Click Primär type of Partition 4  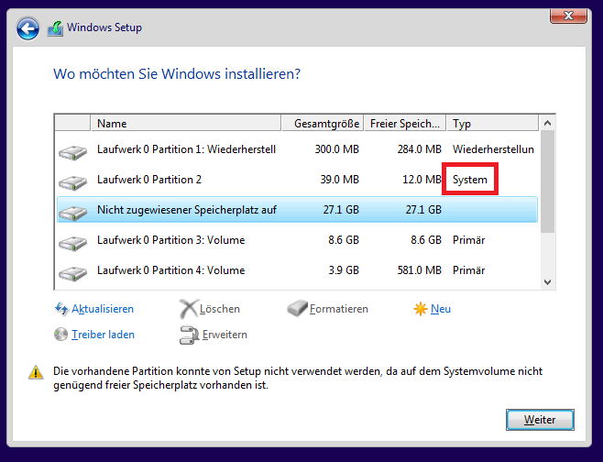469,270
